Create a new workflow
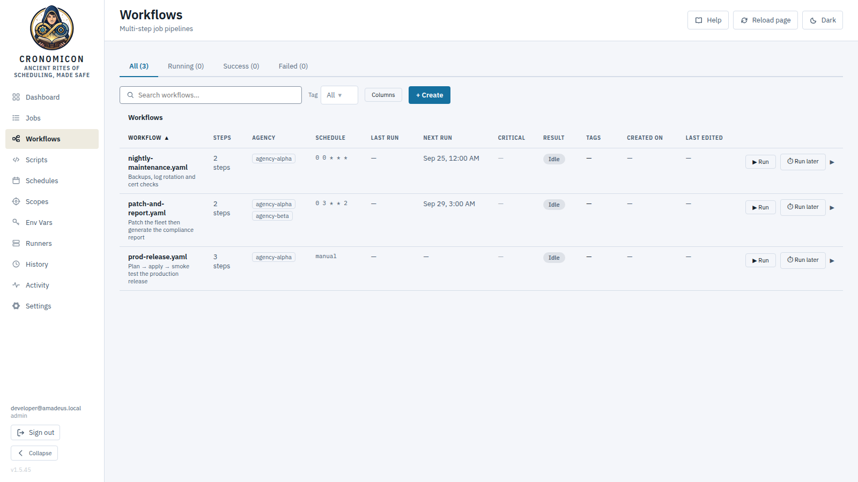 pos(430,95)
